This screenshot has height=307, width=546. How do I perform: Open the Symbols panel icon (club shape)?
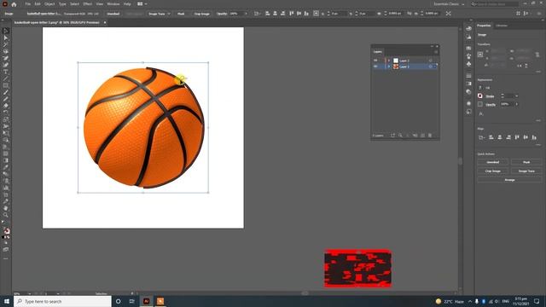pos(468,64)
